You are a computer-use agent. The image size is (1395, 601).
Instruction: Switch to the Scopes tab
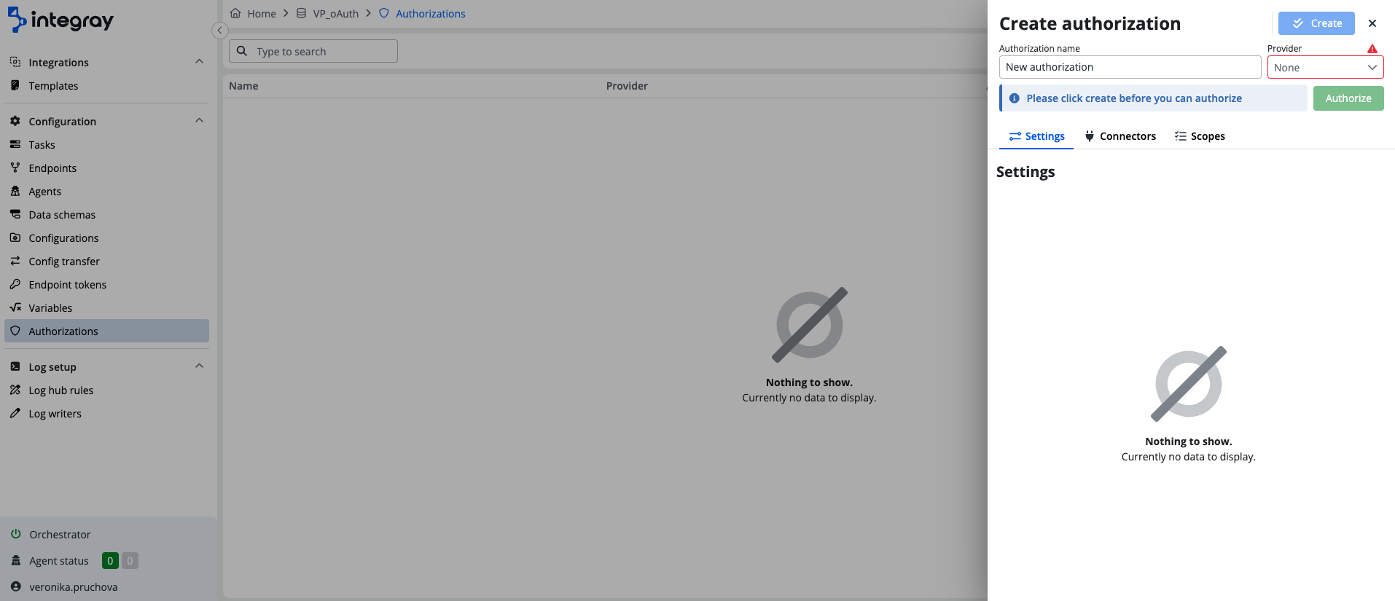1200,136
